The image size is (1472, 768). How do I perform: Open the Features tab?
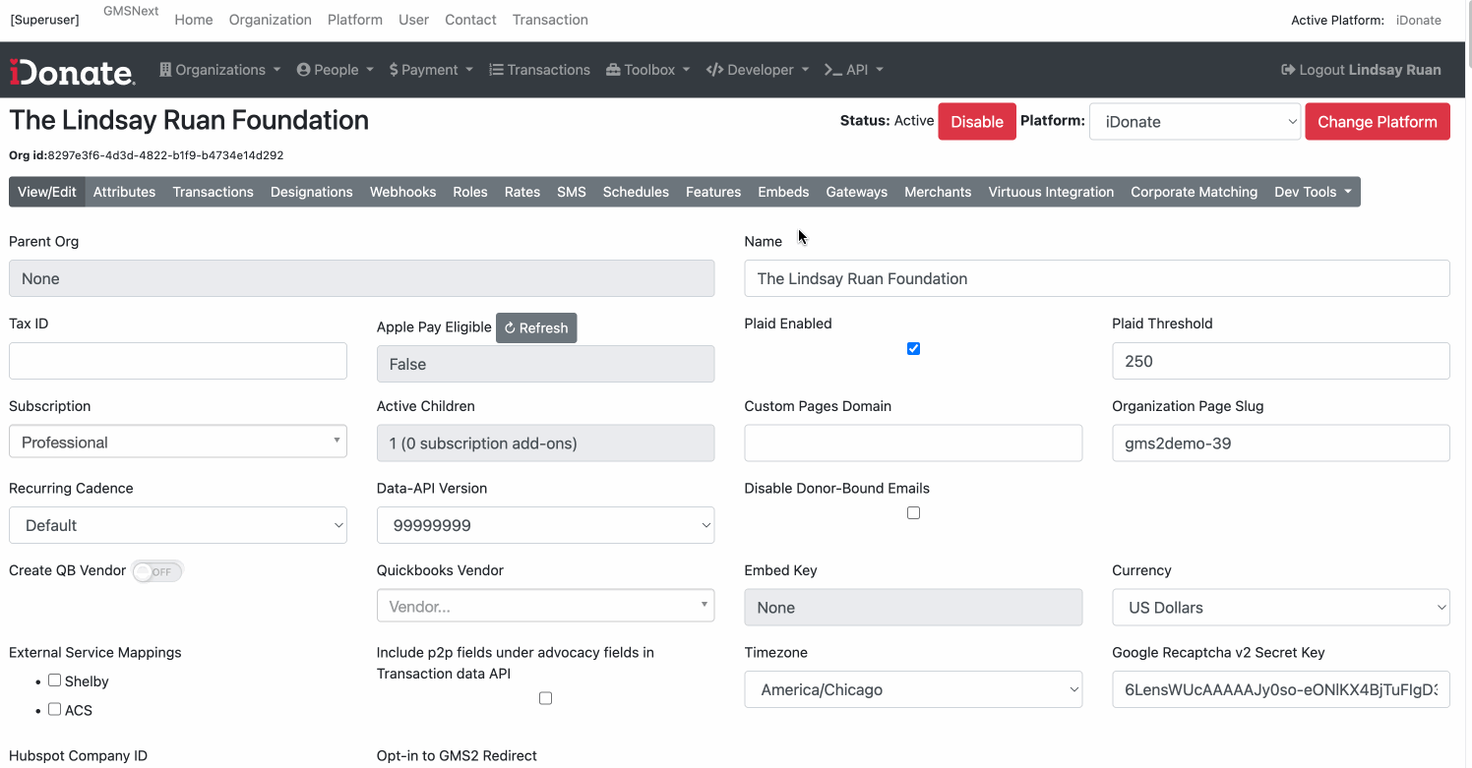[x=713, y=192]
